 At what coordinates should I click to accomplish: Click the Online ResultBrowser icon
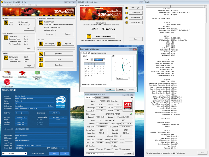tap(89, 36)
